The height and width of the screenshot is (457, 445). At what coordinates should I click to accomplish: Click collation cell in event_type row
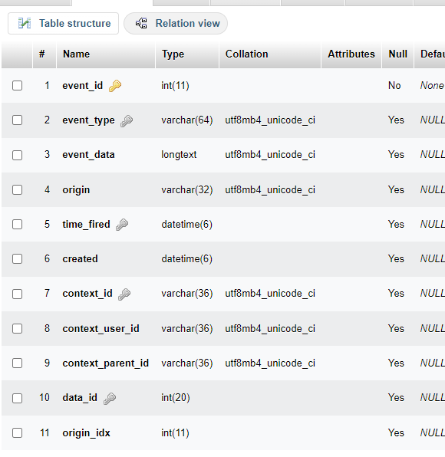(x=270, y=120)
